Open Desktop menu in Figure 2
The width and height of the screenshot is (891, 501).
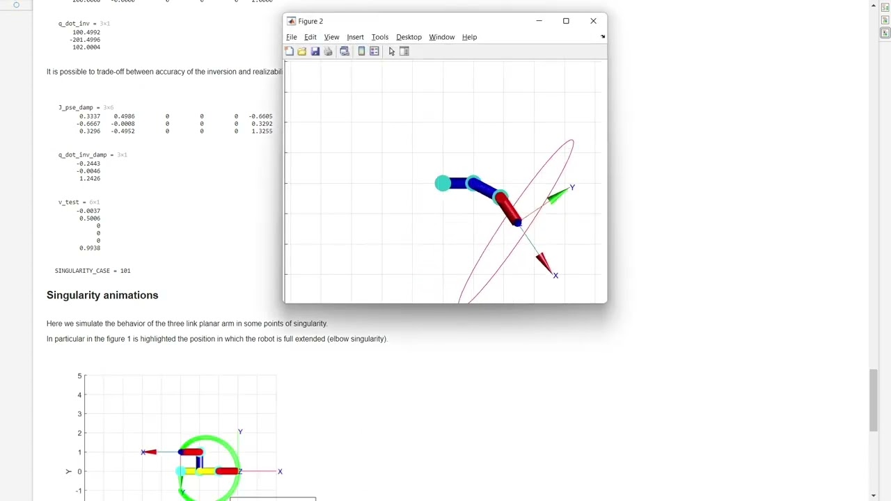click(x=409, y=37)
